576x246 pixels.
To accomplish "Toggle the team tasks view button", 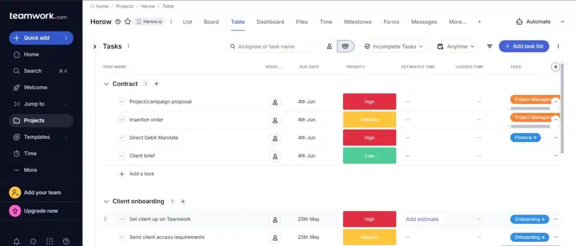I will coord(345,46).
